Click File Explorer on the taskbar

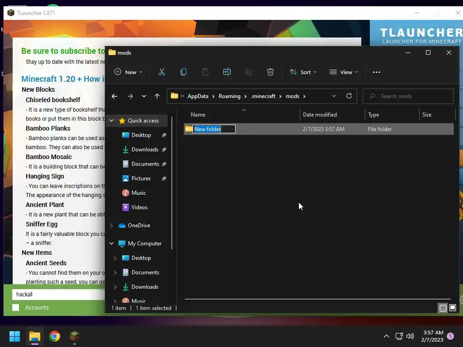click(x=34, y=336)
